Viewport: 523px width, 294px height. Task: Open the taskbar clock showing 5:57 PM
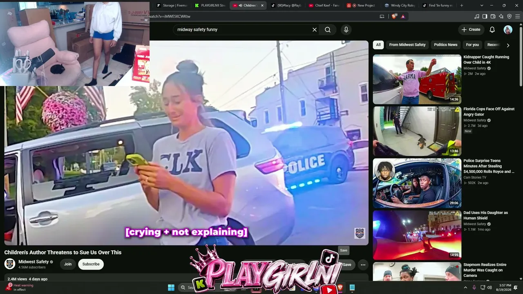(505, 287)
